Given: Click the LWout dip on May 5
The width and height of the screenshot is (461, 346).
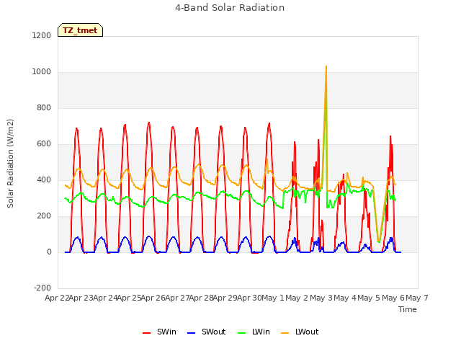Looking at the screenshot, I should click(379, 241).
